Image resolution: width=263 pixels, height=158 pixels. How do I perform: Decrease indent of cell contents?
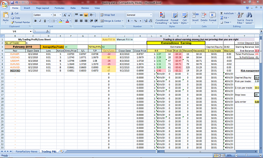pos(91,21)
